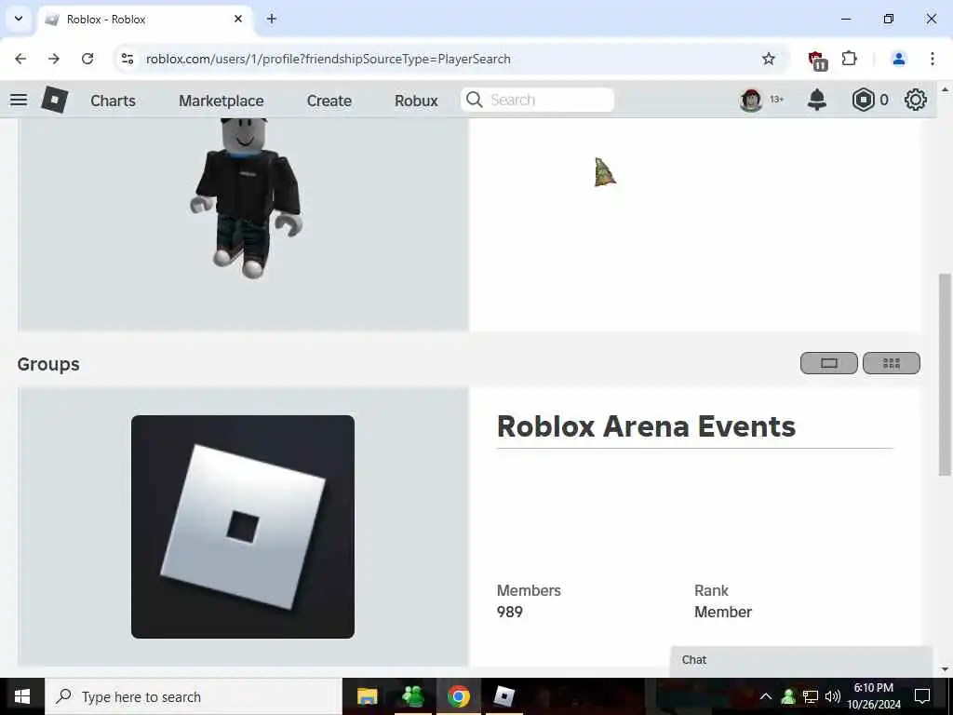Switch Groups to slideshow view
The image size is (953, 715).
tap(829, 363)
